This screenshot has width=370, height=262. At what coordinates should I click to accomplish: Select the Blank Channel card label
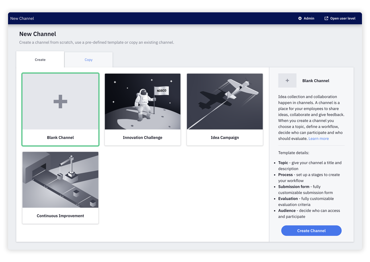(x=60, y=138)
